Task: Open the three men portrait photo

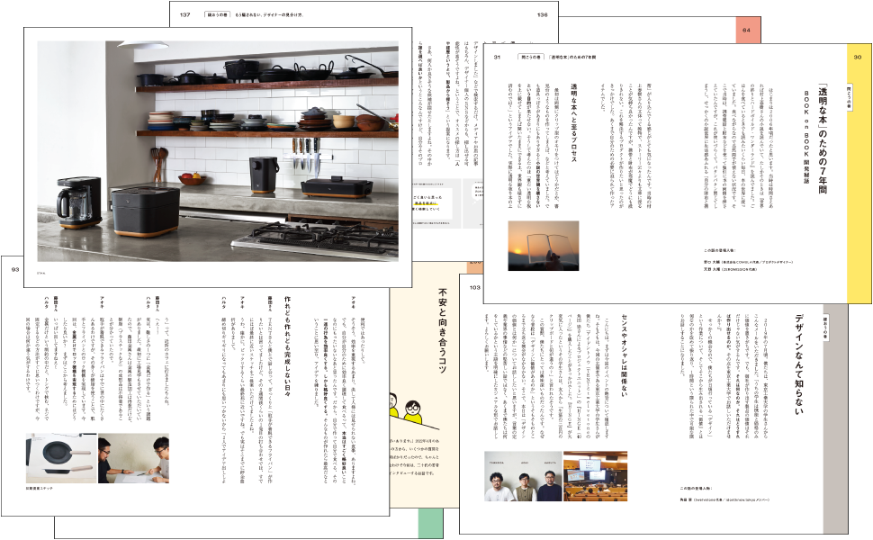Action: click(524, 476)
